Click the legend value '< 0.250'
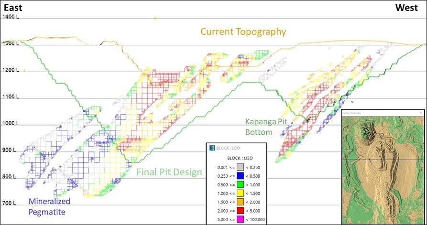This screenshot has width=427, height=225. pos(253,167)
